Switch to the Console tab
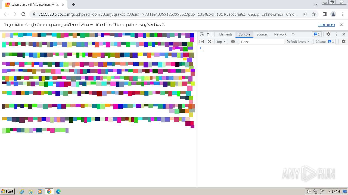Viewport: 348px width, 195px height. pyautogui.click(x=244, y=34)
